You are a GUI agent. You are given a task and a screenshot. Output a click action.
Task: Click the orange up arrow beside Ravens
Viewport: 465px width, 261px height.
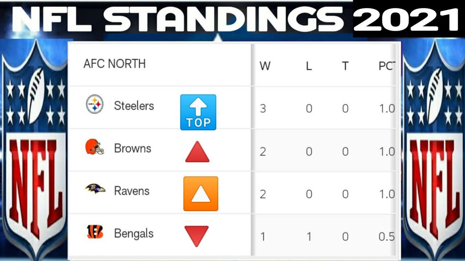201,194
